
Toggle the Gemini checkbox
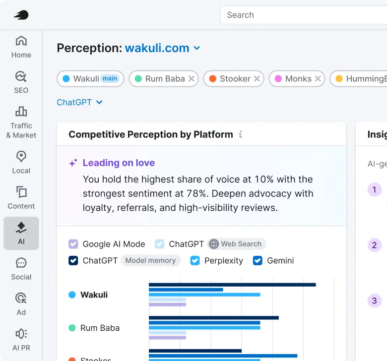click(x=258, y=260)
